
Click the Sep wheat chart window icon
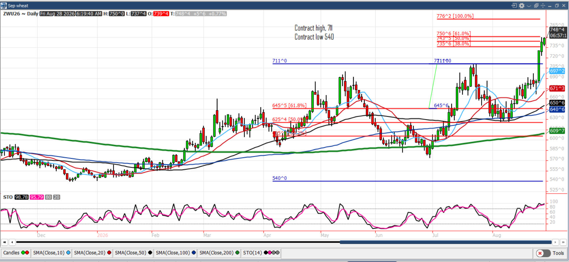pos(4,6)
